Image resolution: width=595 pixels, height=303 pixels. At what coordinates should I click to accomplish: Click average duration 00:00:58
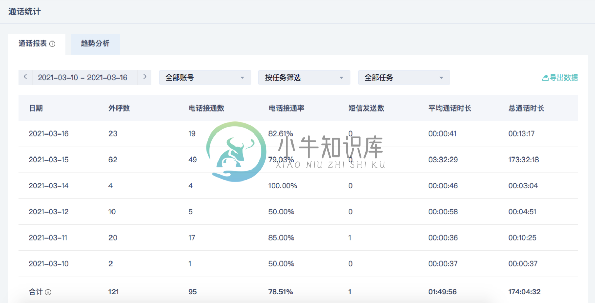coord(443,212)
